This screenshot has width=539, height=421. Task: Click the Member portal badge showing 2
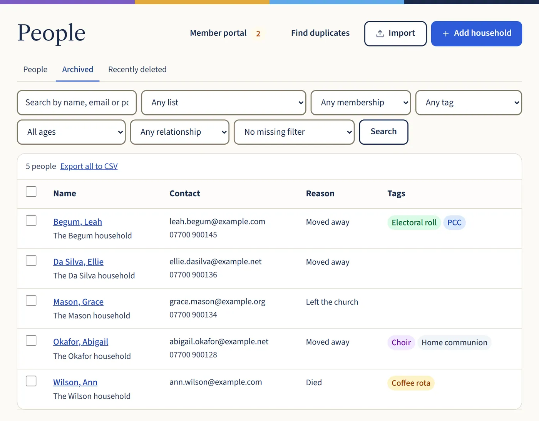click(x=258, y=34)
